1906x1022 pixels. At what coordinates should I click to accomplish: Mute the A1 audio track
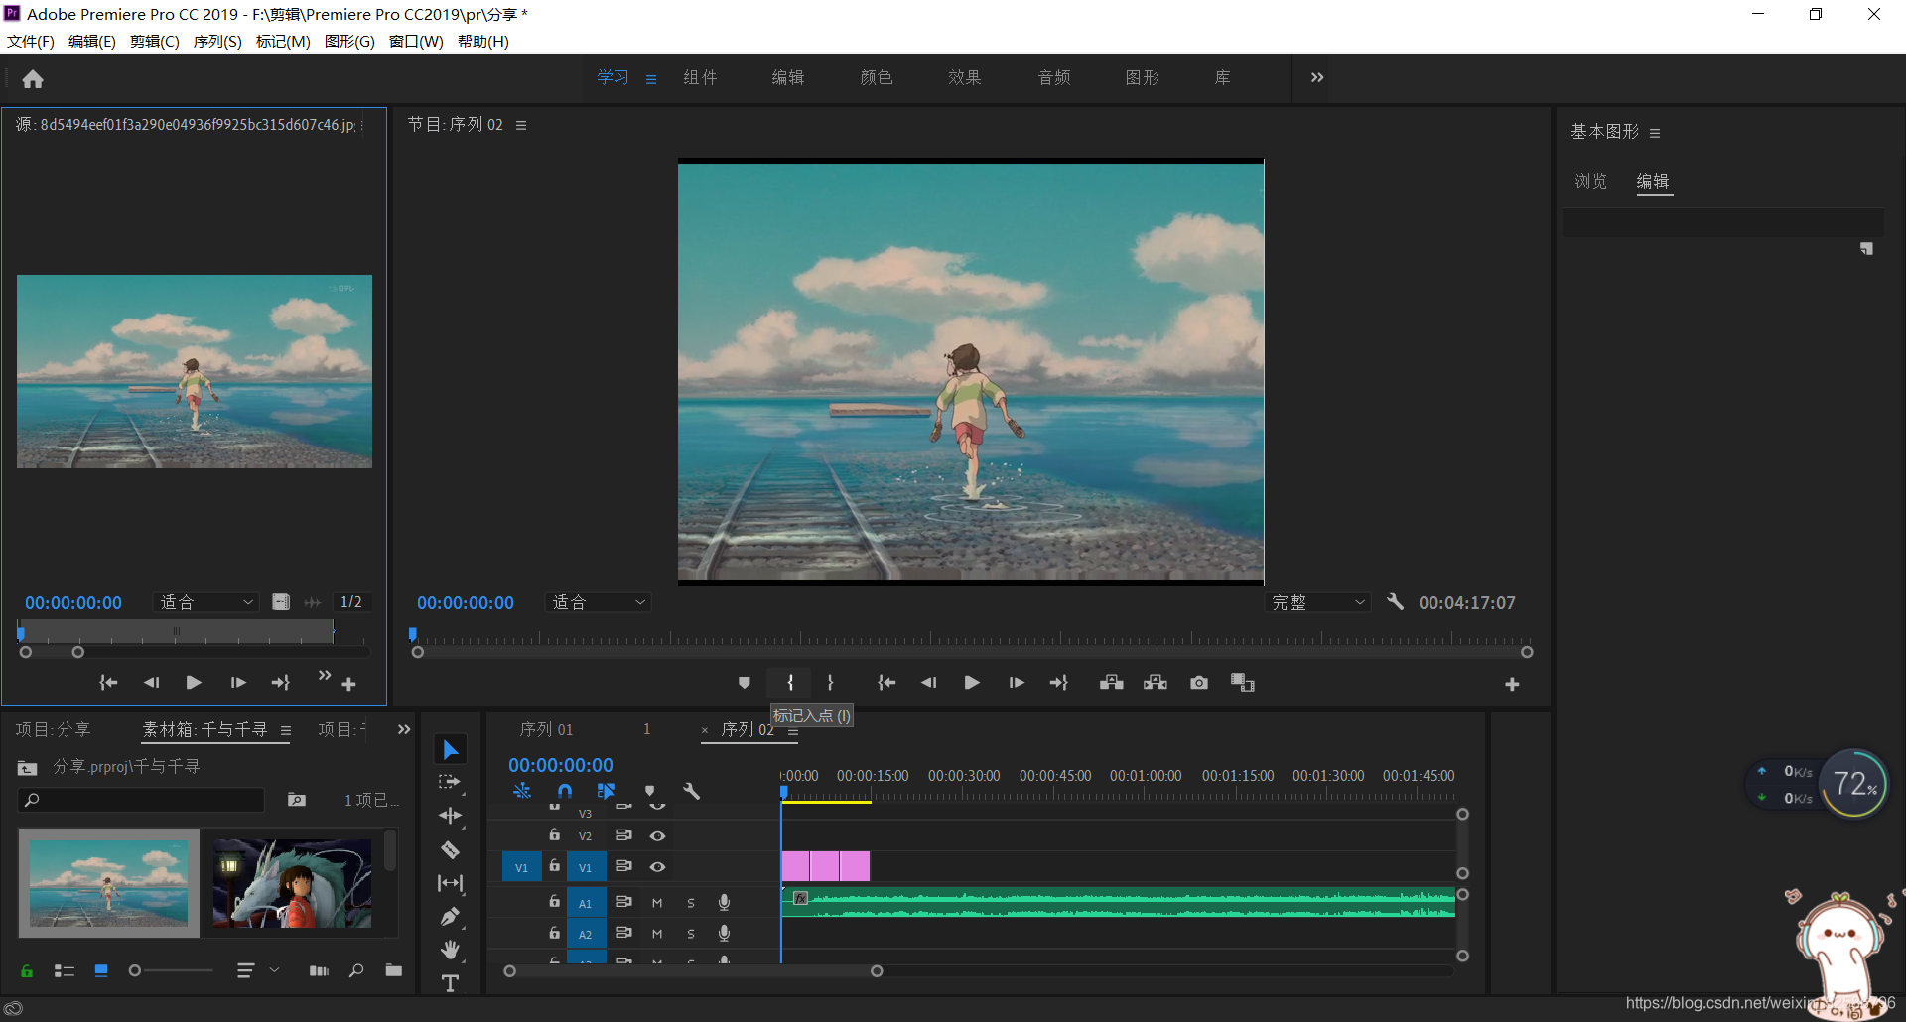click(x=657, y=903)
